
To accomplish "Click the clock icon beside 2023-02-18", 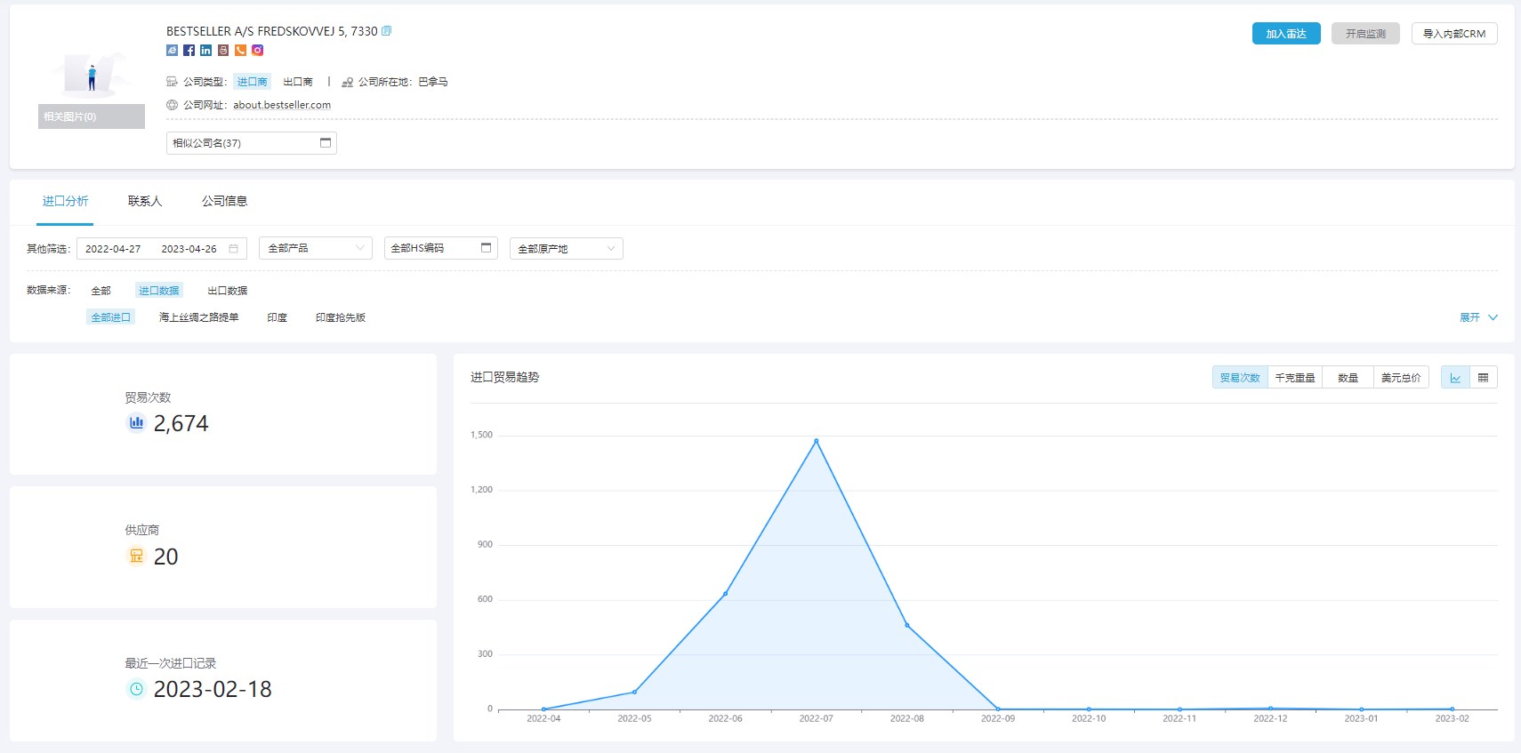I will click(x=136, y=689).
